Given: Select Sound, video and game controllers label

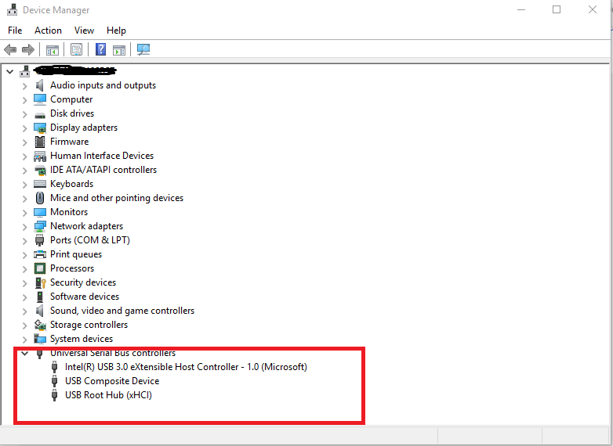Looking at the screenshot, I should (x=122, y=311).
